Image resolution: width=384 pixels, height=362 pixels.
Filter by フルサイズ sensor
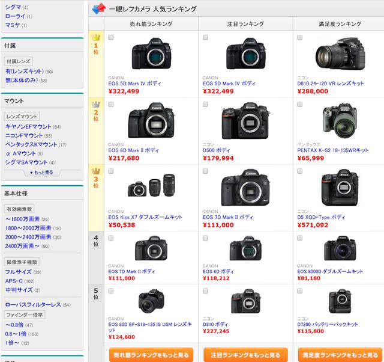coord(19,272)
